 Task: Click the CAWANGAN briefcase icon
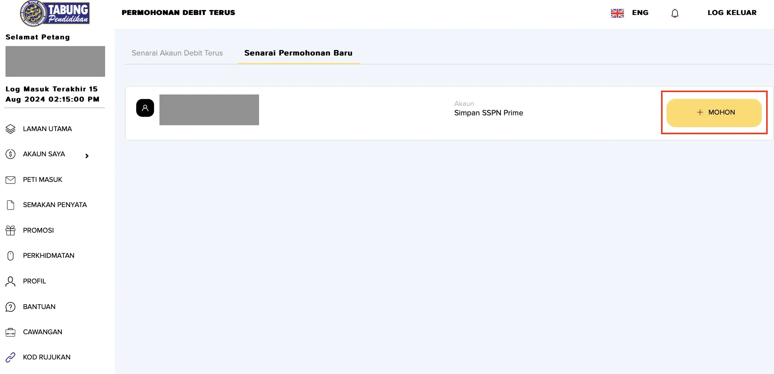point(11,332)
